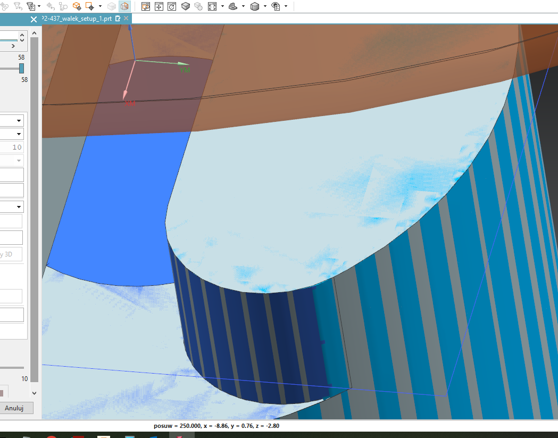The image size is (558, 438).
Task: Select the orange cube with crosshair icon
Action: (77, 6)
